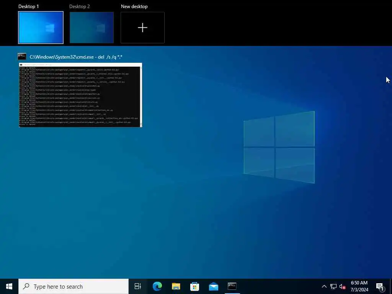Screen dimensions: 392x294
Task: Open the Windows Start menu
Action: click(x=9, y=286)
